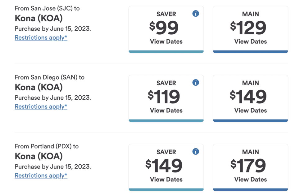The height and width of the screenshot is (195, 300).
Task: Select the San Jose Saver price $99
Action: click(x=164, y=28)
